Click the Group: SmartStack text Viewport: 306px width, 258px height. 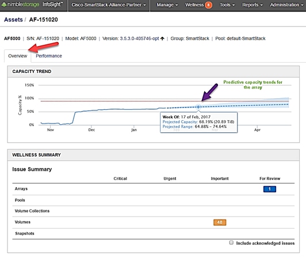click(x=190, y=38)
